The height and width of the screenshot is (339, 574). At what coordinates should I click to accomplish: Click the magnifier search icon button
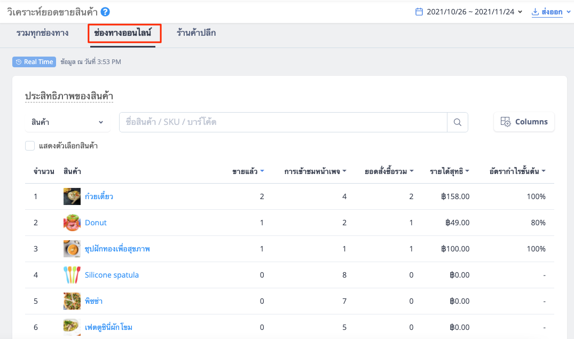[x=458, y=122]
